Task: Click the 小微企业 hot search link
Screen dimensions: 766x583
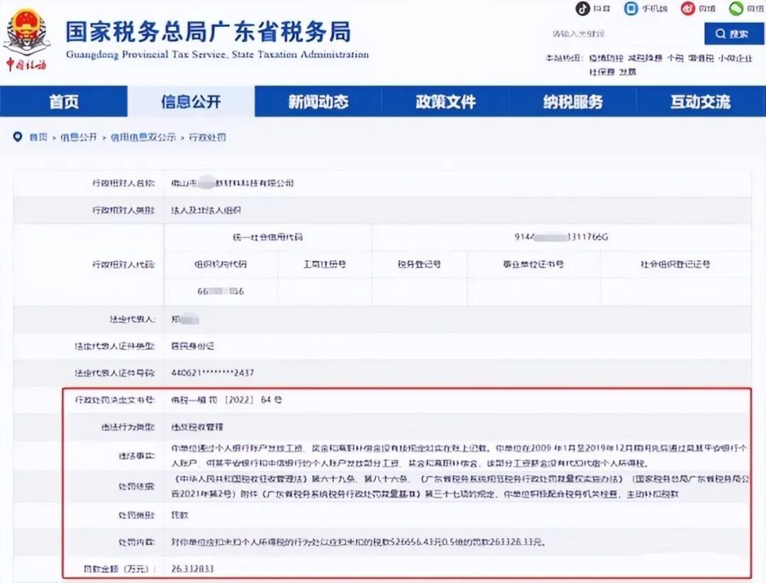Action: point(737,58)
